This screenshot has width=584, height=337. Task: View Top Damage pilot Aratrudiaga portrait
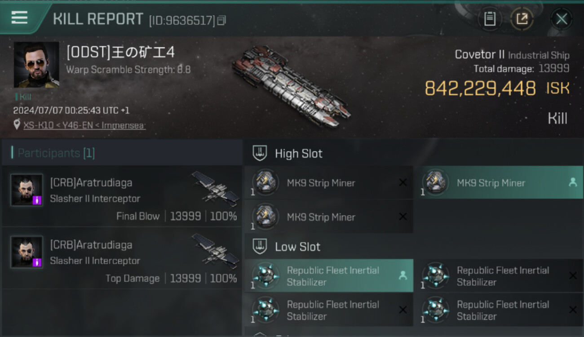tap(27, 252)
